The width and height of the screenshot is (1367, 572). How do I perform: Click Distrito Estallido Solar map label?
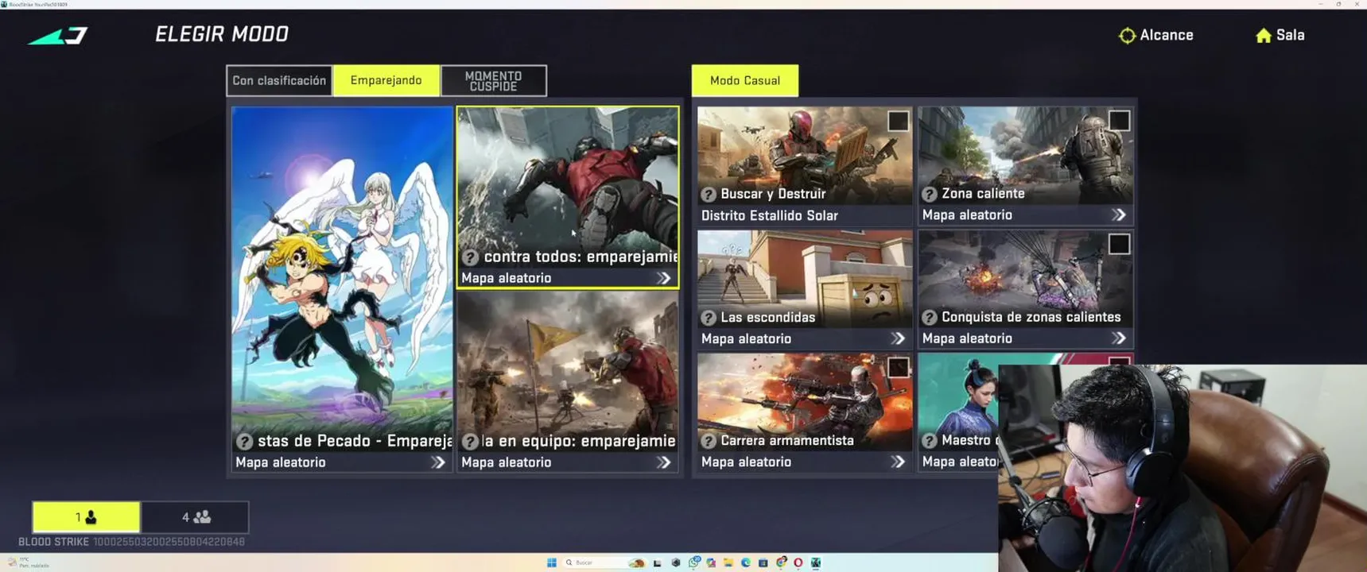coord(770,215)
